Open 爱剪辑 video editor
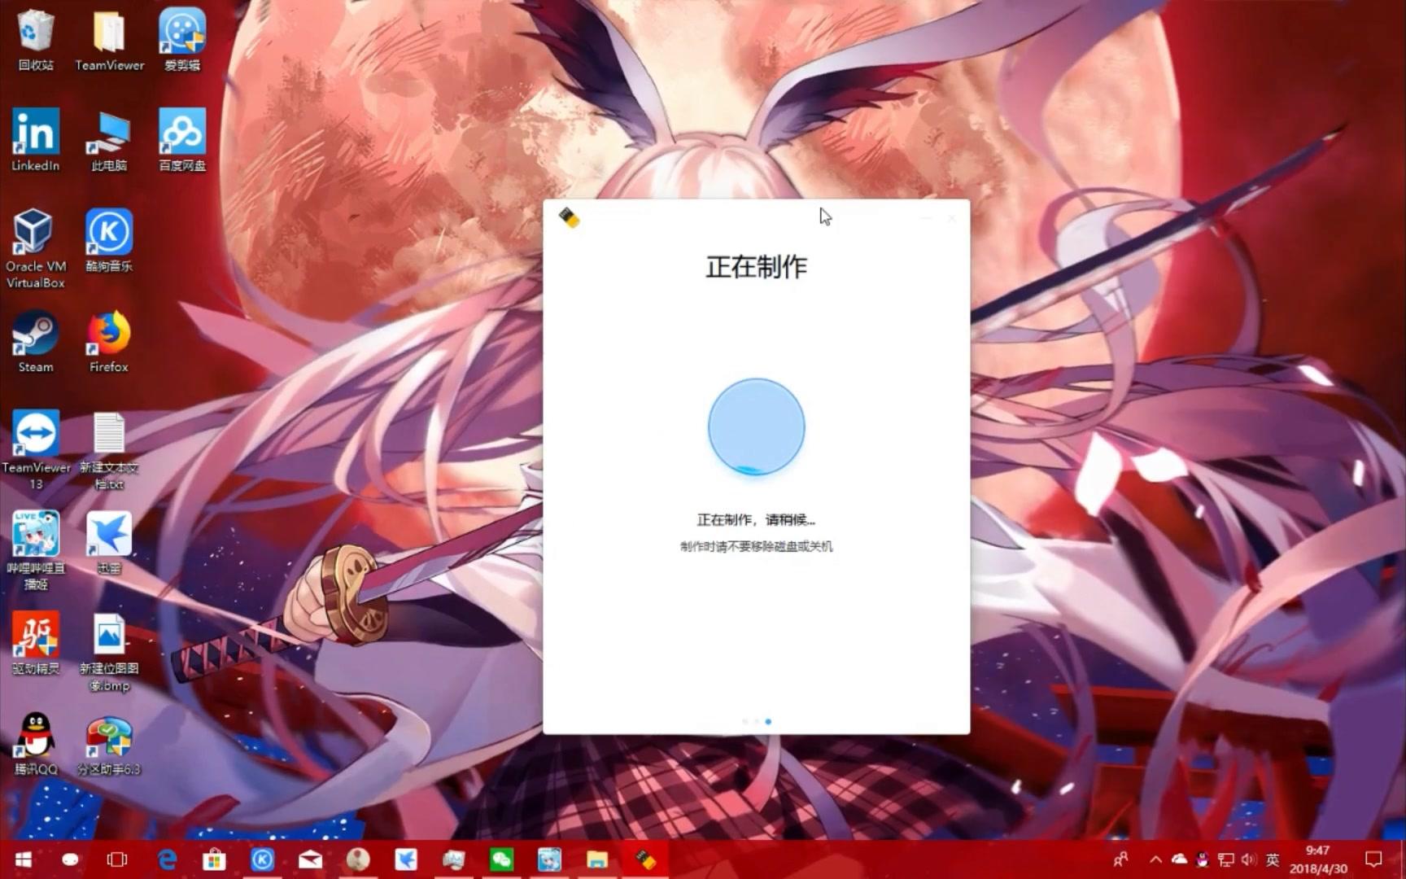Screen dimensions: 1406x879 (x=181, y=34)
